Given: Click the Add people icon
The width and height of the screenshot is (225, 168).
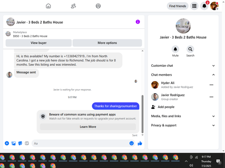Looking at the screenshot, I should [153, 107].
